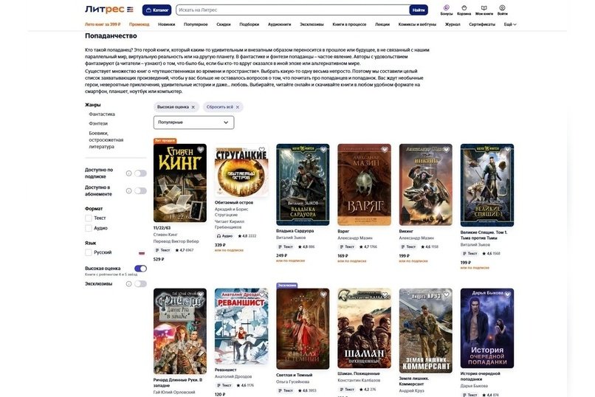Go to the Аудиокниги navigation item
Viewport: 595px width, 397px height.
(279, 24)
